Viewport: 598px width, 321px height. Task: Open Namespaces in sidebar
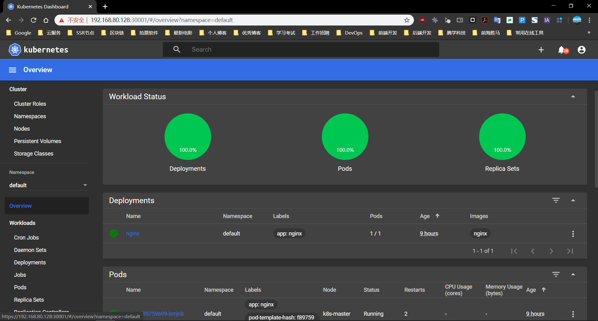[30, 116]
